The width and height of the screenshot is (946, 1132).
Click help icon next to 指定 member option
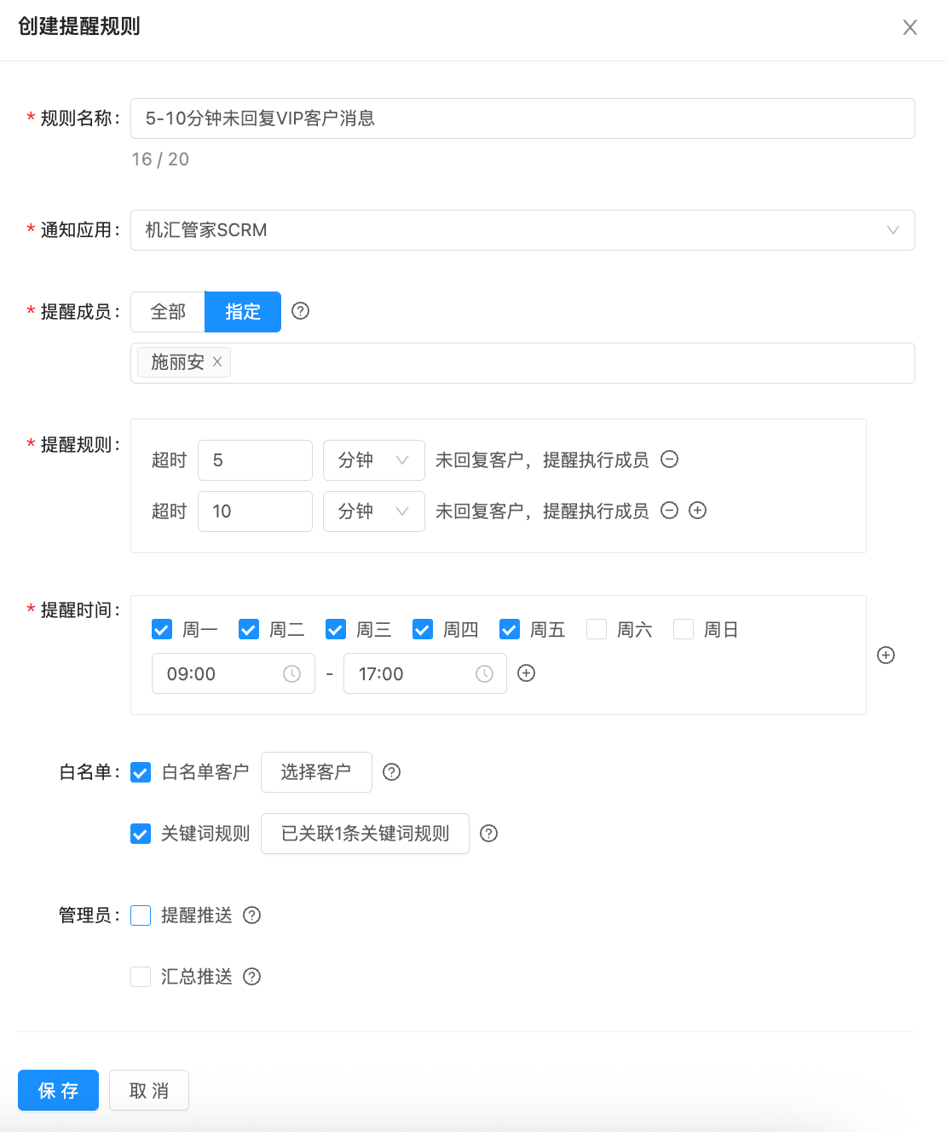300,311
